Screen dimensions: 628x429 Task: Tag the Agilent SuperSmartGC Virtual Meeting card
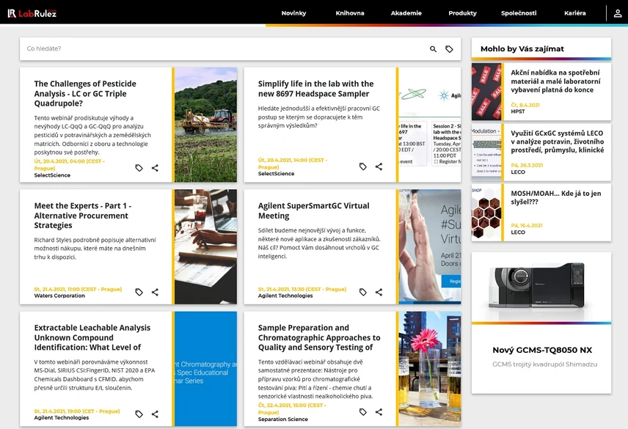coord(362,292)
